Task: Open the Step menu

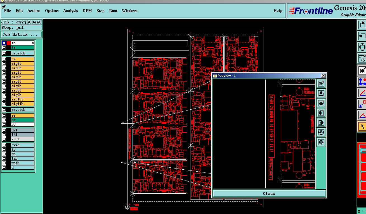Action: [x=100, y=11]
